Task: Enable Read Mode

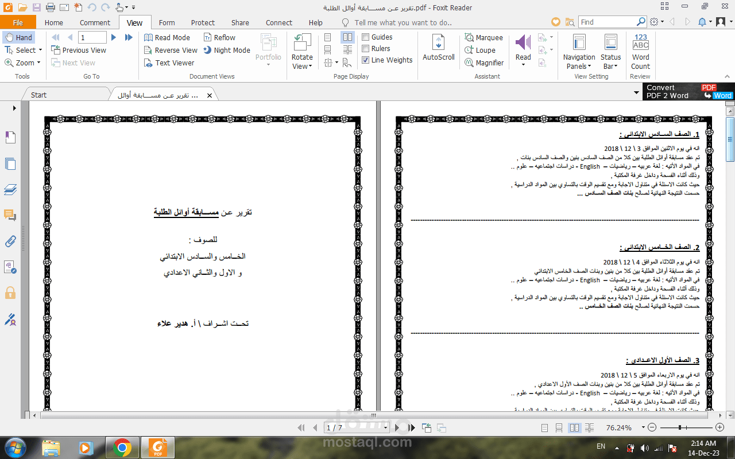Action: pos(167,37)
